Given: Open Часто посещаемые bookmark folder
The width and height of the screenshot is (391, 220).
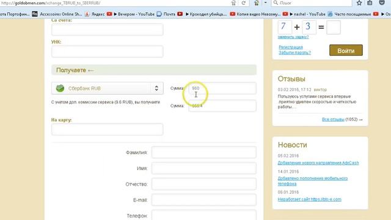Looking at the screenshot, I should (x=349, y=14).
